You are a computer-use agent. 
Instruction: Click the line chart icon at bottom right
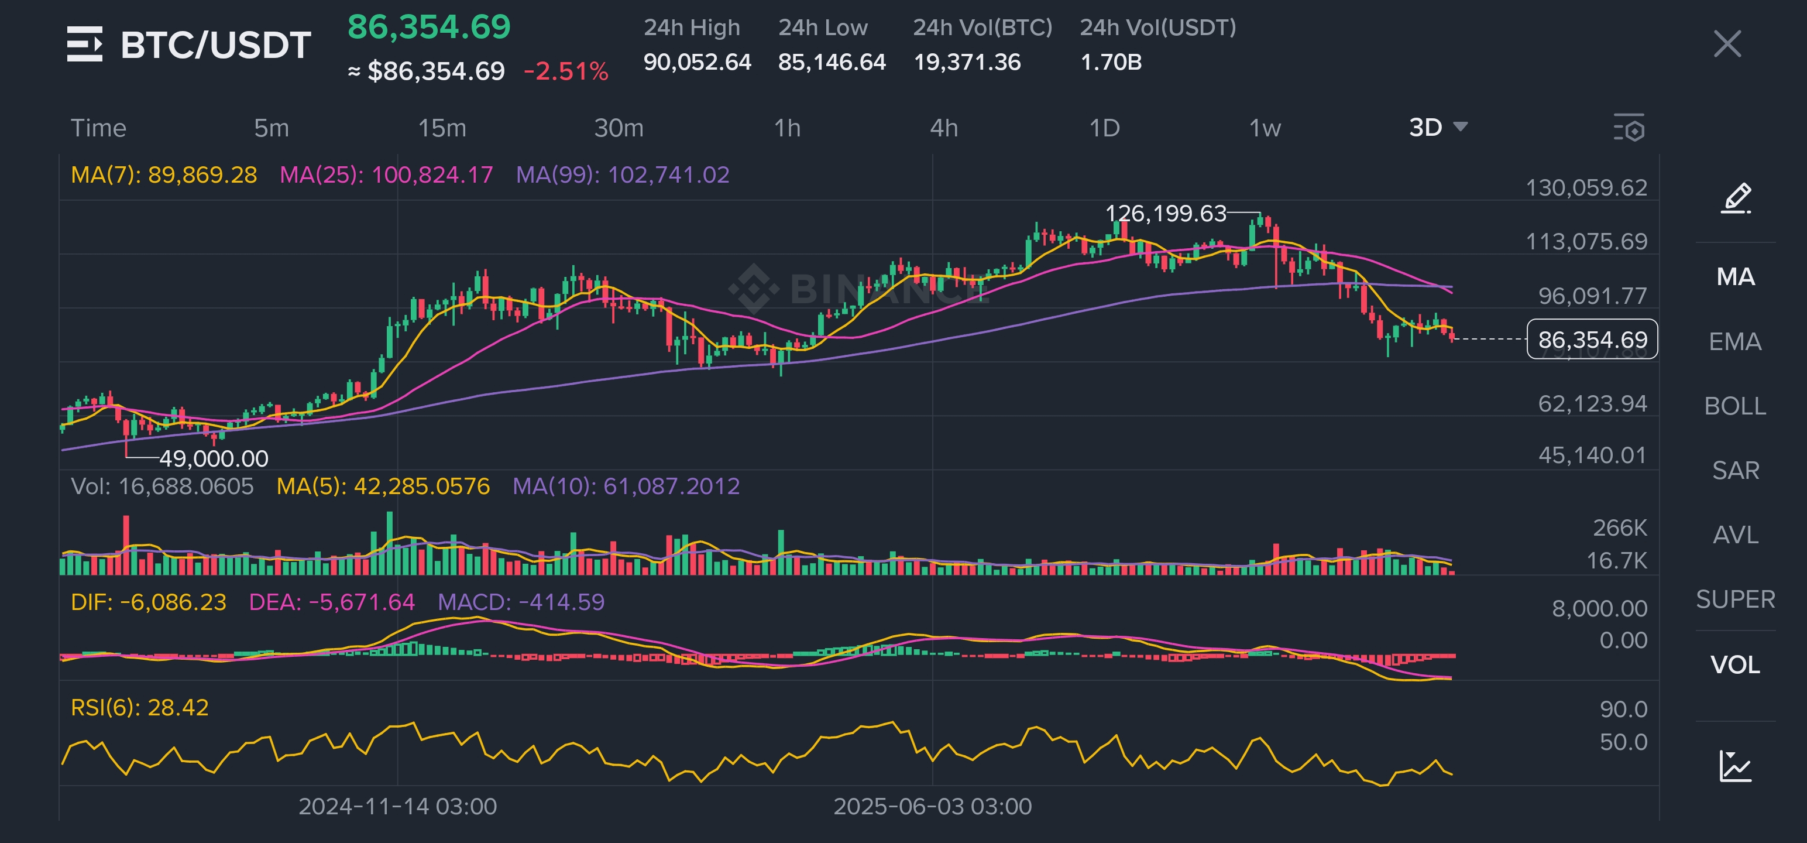[1736, 766]
